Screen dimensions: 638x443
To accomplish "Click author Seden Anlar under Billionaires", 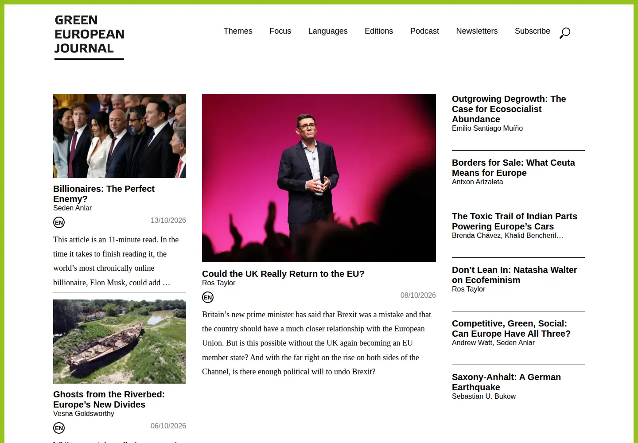I will pos(73,208).
